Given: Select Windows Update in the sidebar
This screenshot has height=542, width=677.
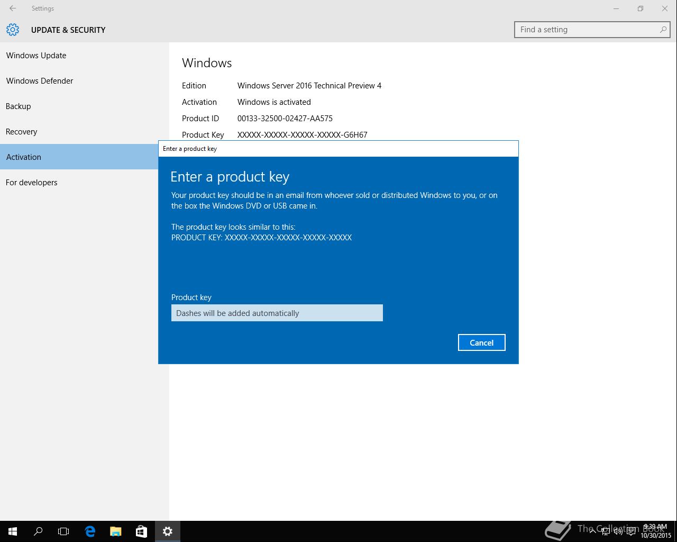Looking at the screenshot, I should pyautogui.click(x=36, y=56).
